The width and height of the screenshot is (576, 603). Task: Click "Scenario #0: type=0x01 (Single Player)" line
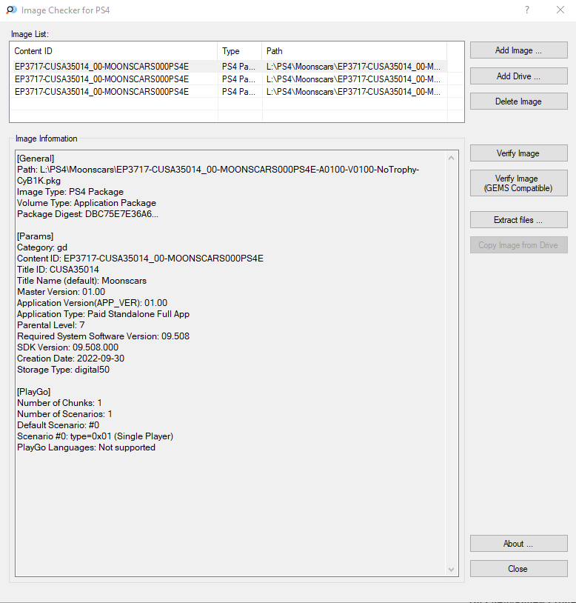click(x=96, y=436)
